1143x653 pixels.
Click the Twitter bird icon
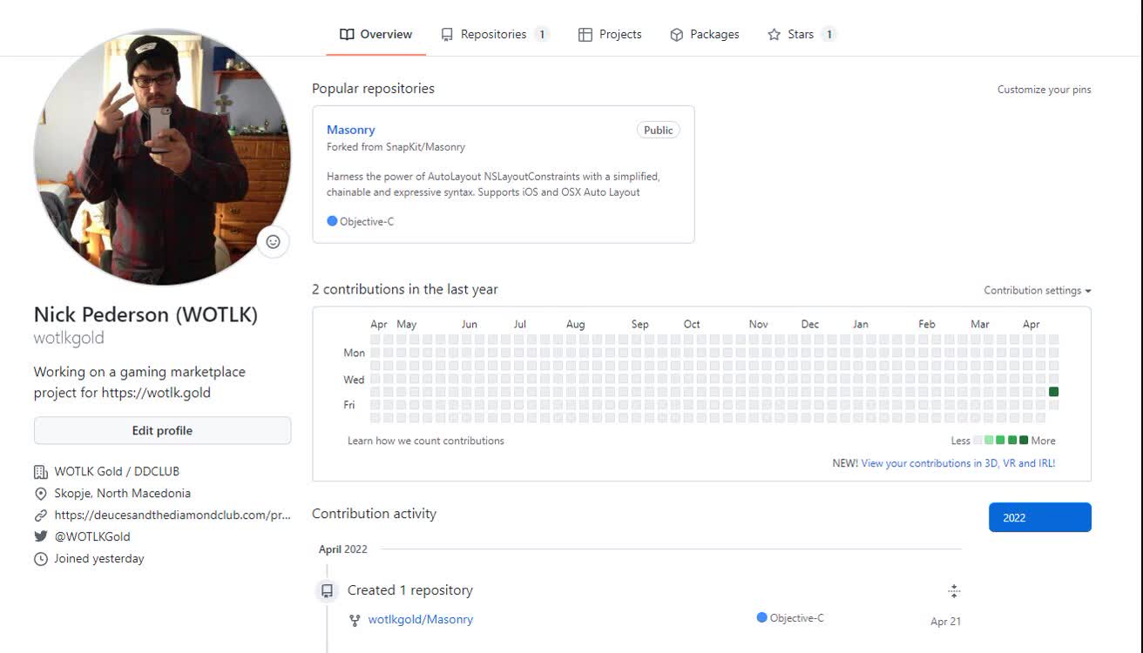pyautogui.click(x=41, y=536)
